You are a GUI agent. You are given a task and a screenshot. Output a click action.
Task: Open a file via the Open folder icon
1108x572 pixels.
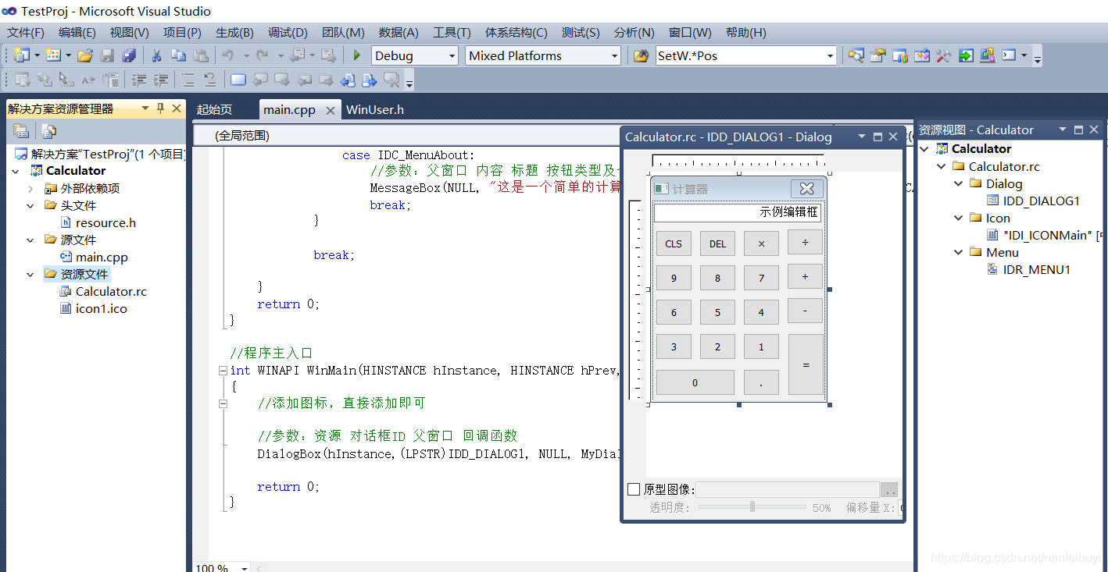tap(84, 55)
